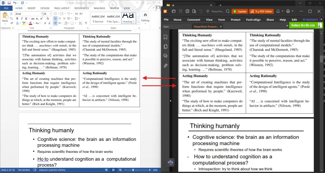Click the Foxit logo icon
The image size is (325, 173).
165,11
